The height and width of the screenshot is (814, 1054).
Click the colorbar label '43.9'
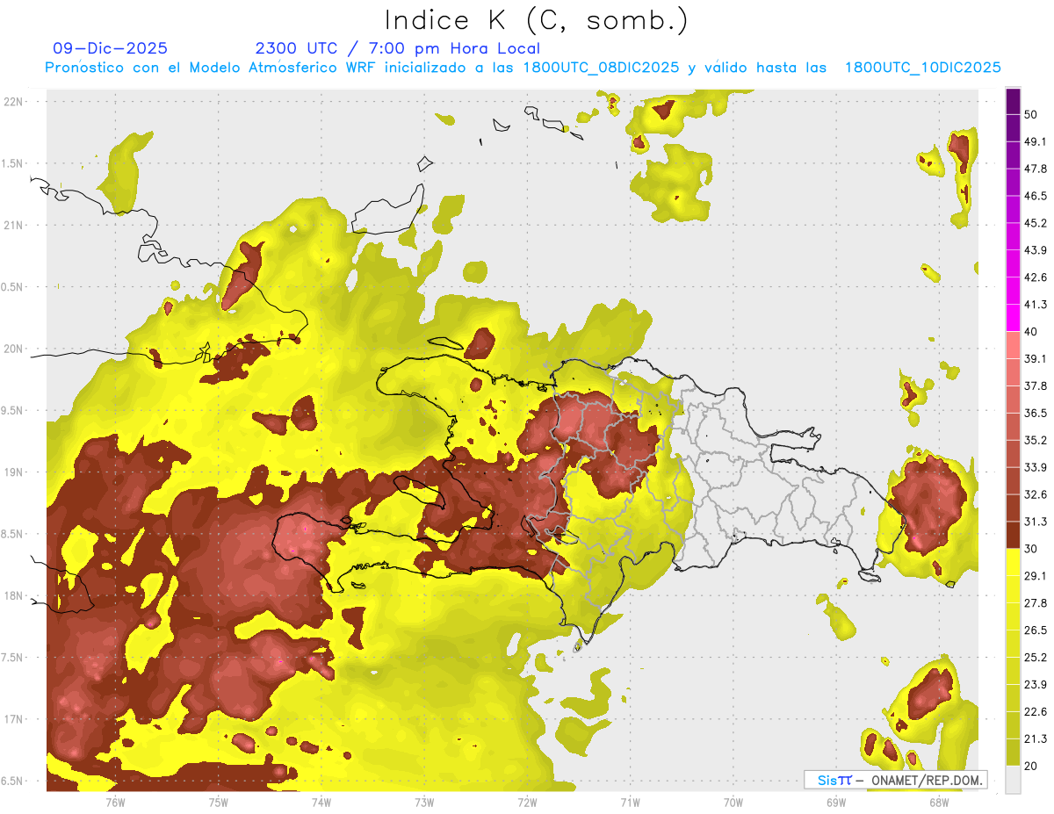click(1036, 250)
